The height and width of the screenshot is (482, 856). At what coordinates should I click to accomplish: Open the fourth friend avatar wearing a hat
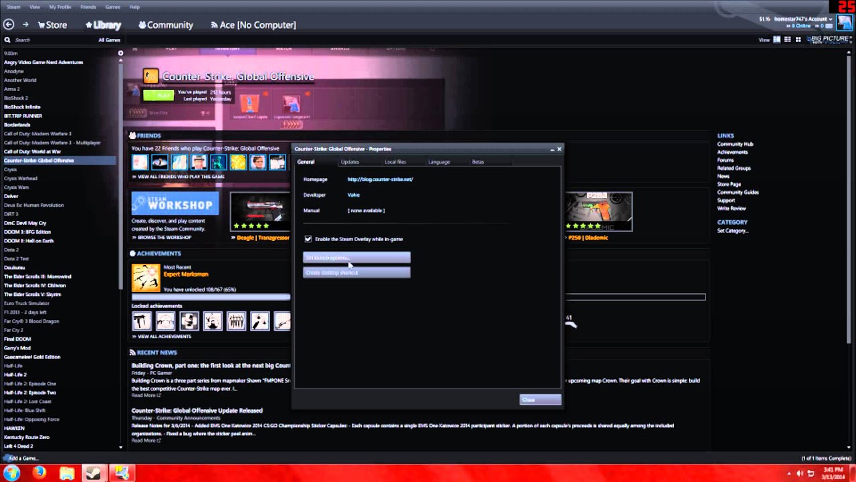point(199,162)
